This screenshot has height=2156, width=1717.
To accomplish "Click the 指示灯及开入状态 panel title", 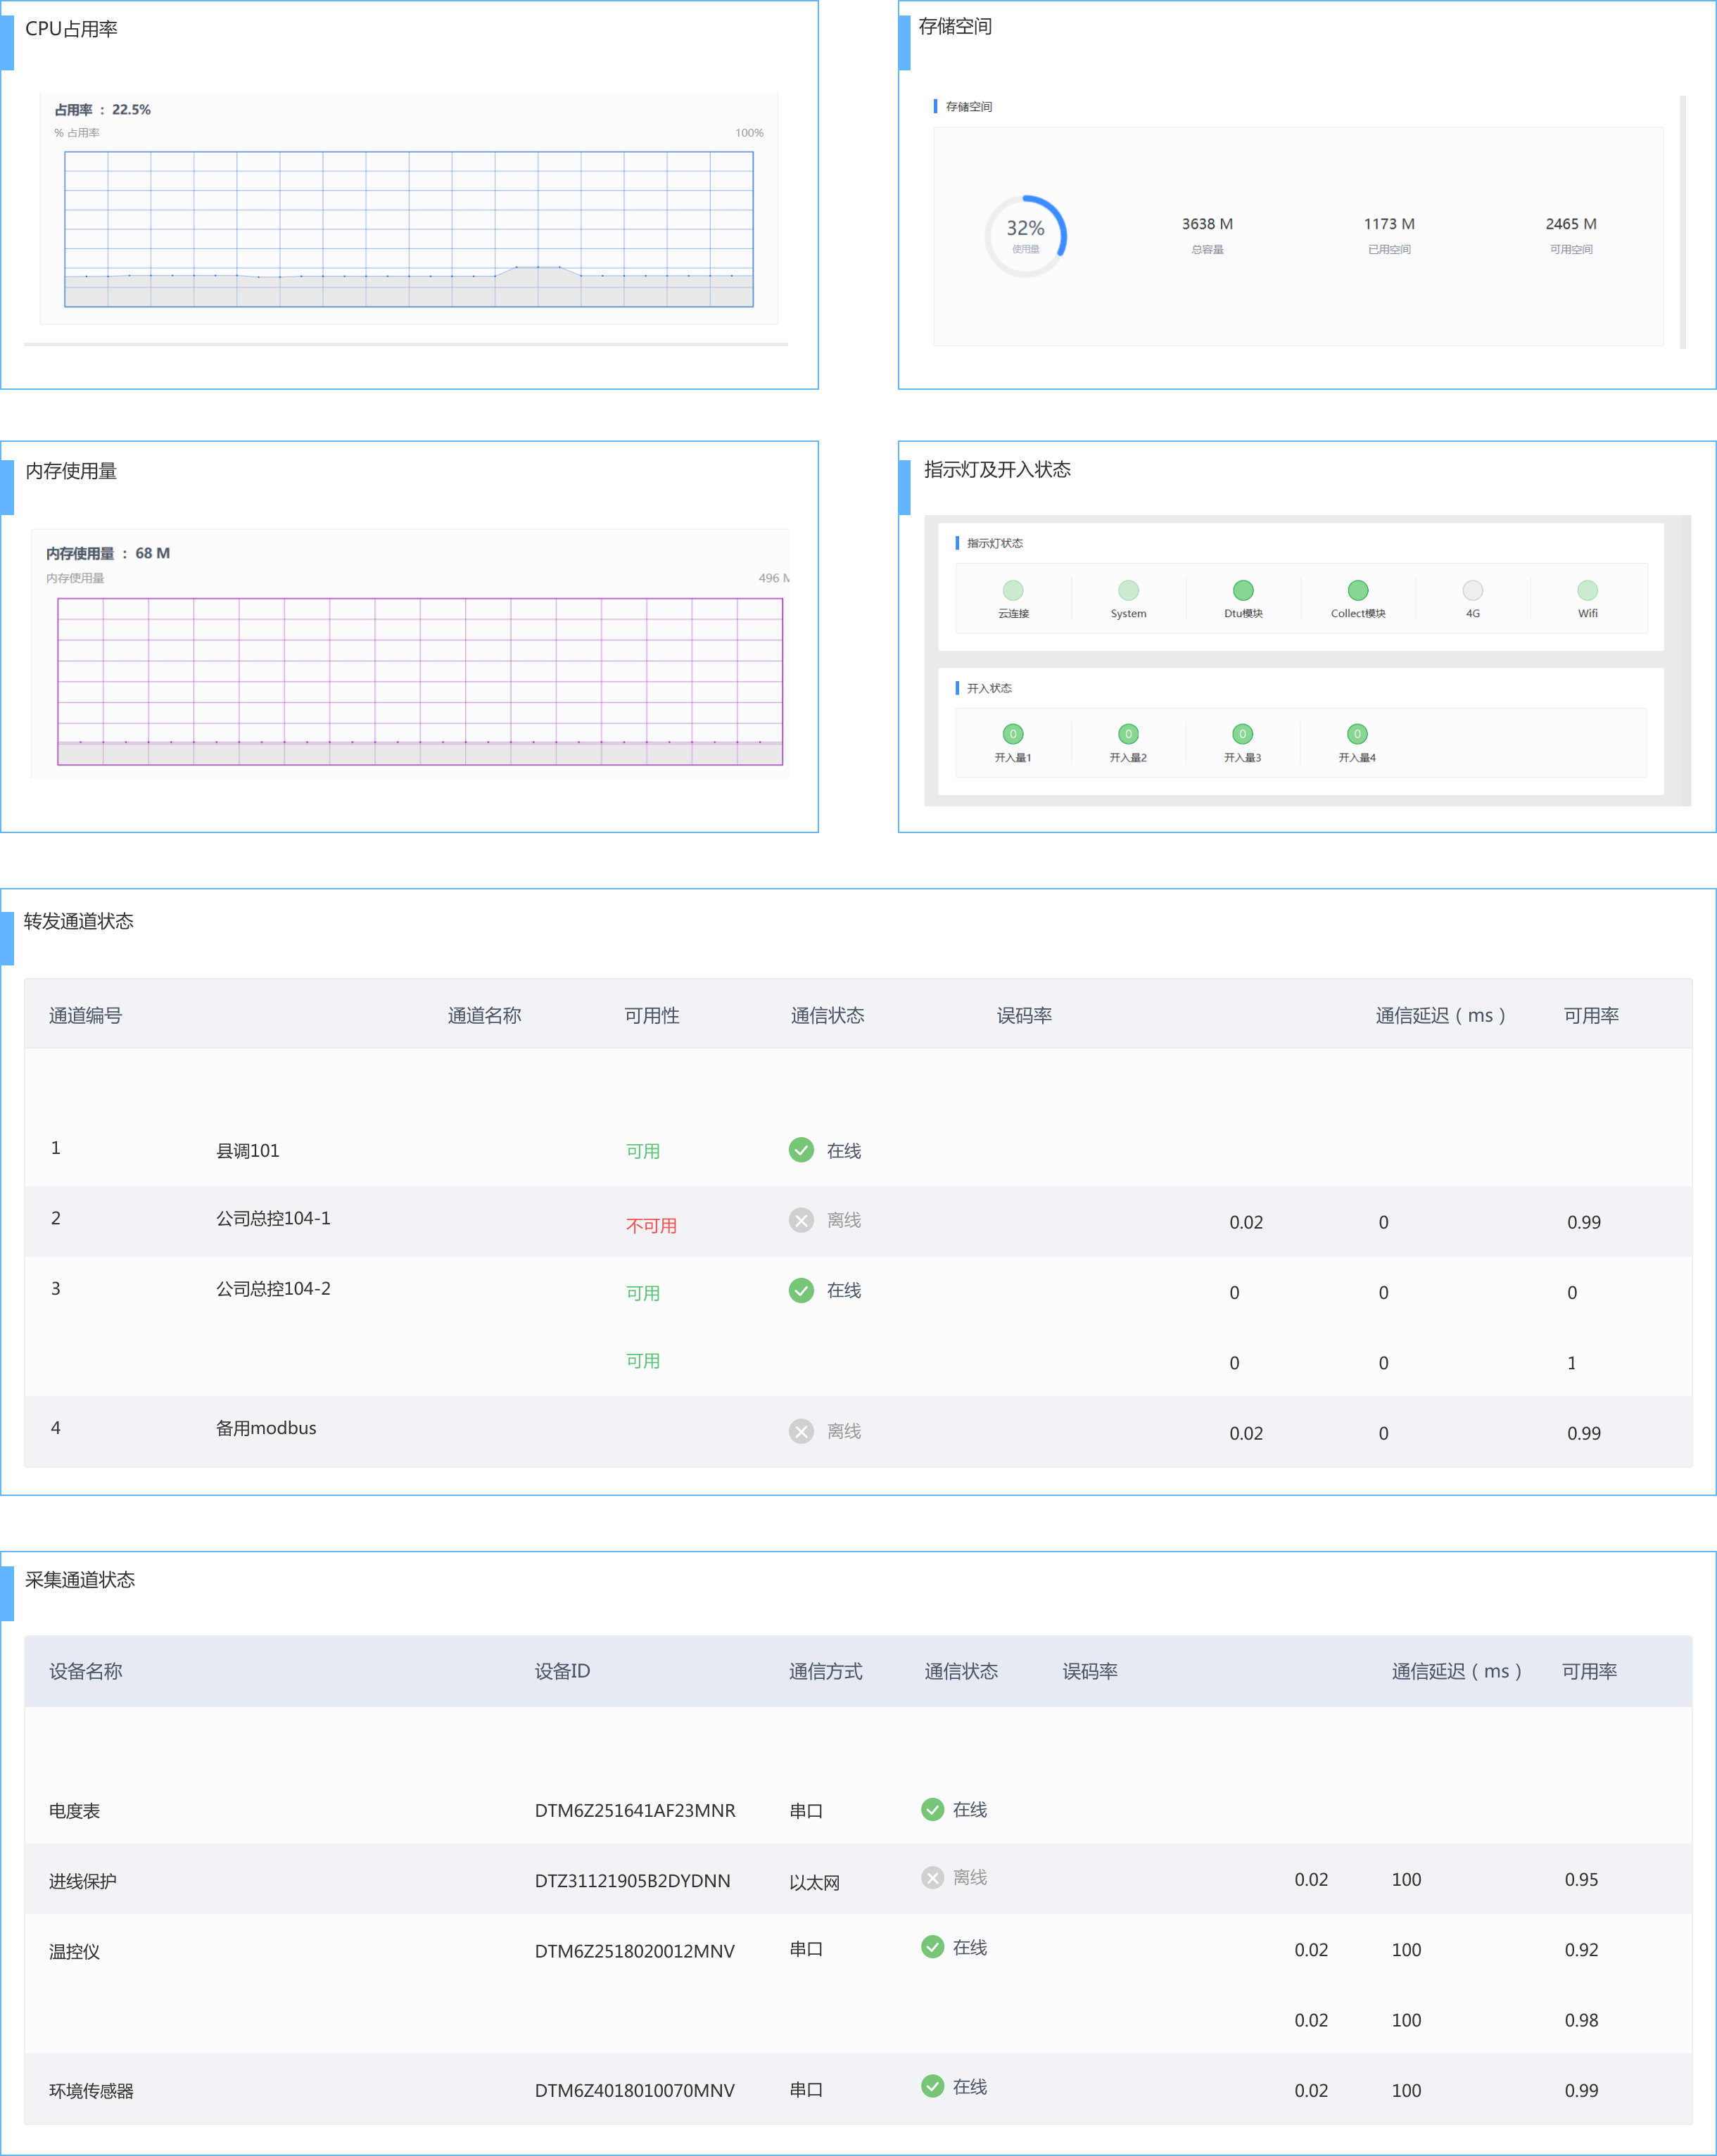I will (x=997, y=469).
